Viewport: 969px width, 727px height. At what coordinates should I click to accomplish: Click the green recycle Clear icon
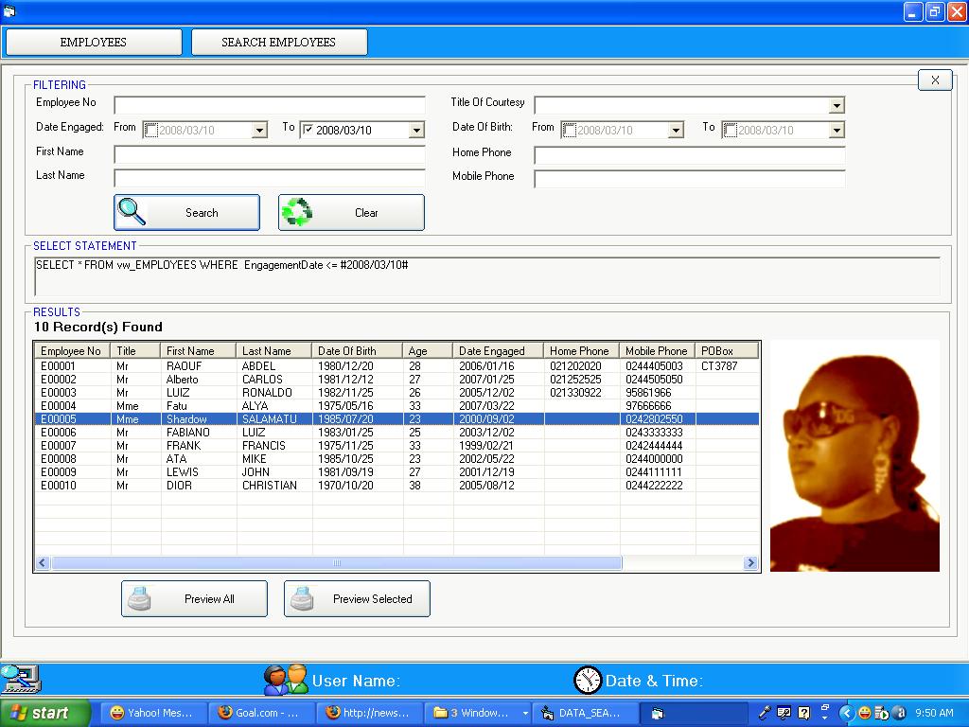(297, 212)
